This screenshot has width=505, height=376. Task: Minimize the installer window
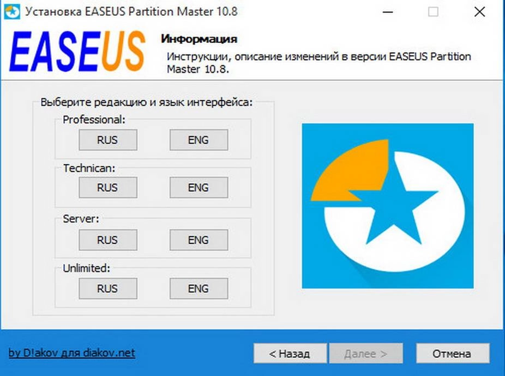[x=388, y=12]
